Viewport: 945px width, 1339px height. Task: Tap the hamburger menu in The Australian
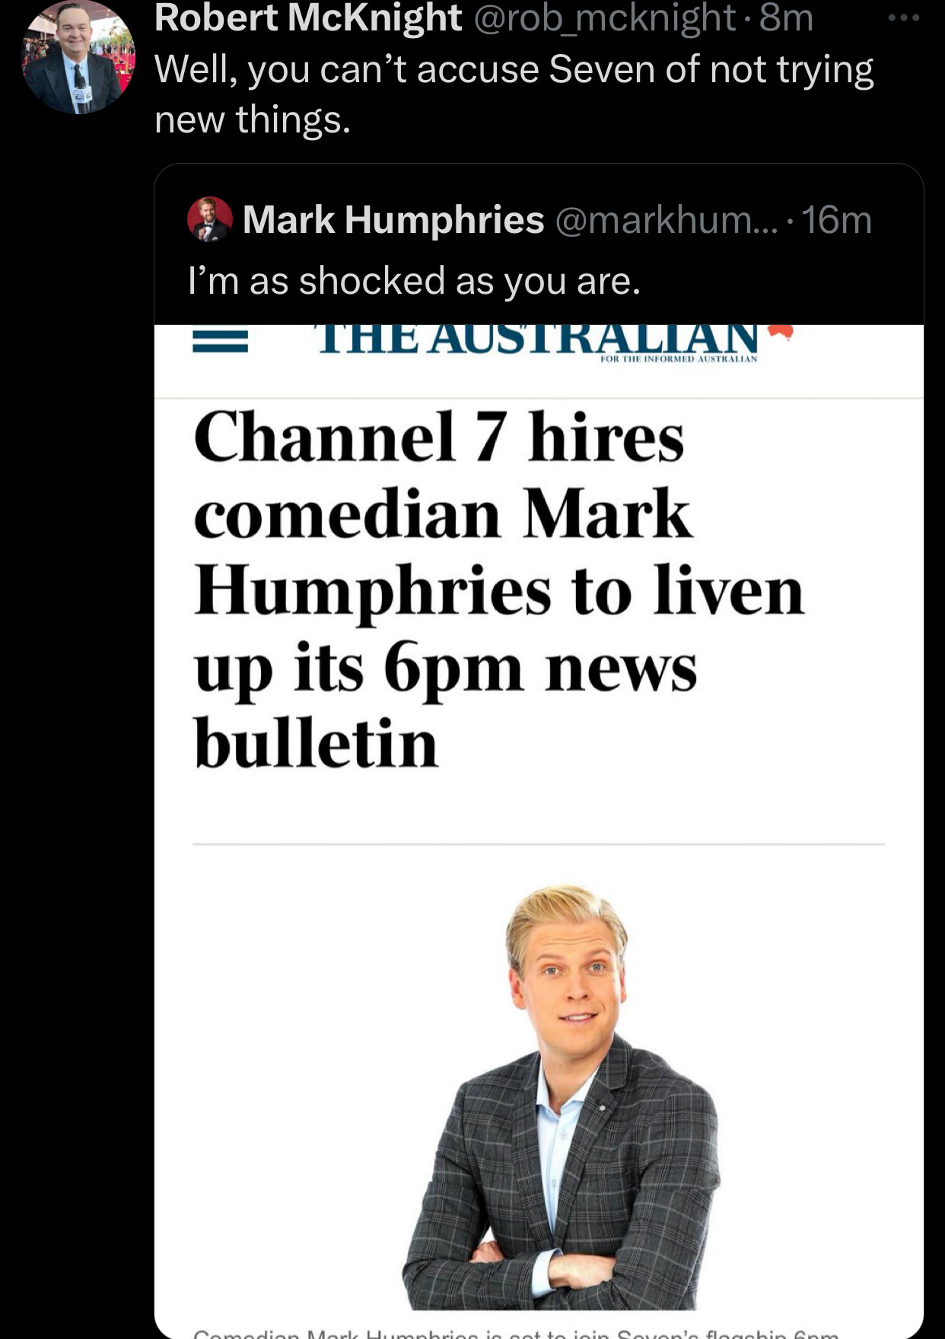click(x=220, y=341)
